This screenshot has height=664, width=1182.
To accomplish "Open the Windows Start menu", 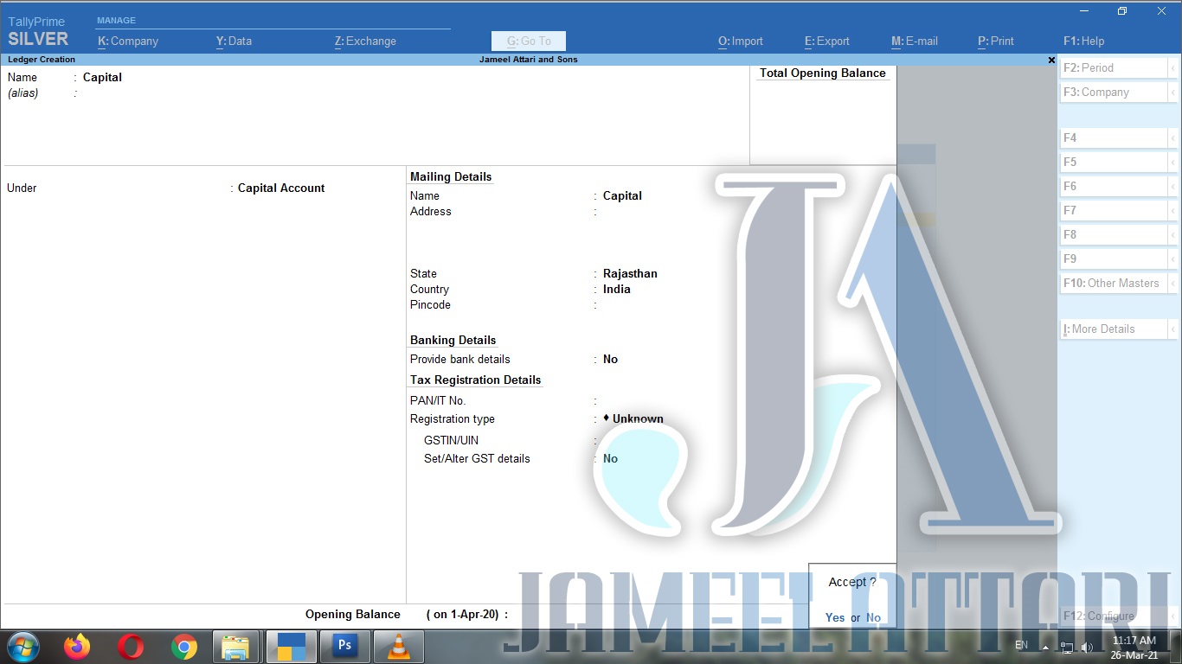I will coord(23,647).
